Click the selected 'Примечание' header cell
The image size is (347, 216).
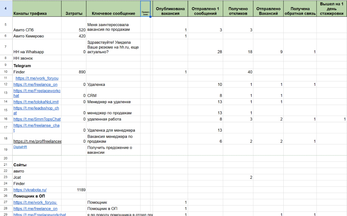[x=145, y=9]
